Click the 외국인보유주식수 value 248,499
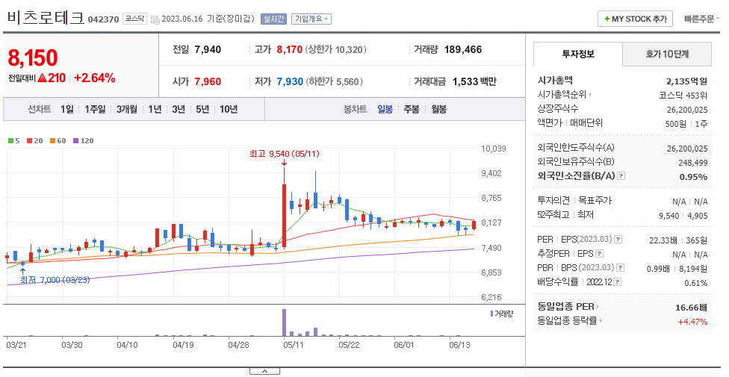The height and width of the screenshot is (377, 729). tap(692, 163)
